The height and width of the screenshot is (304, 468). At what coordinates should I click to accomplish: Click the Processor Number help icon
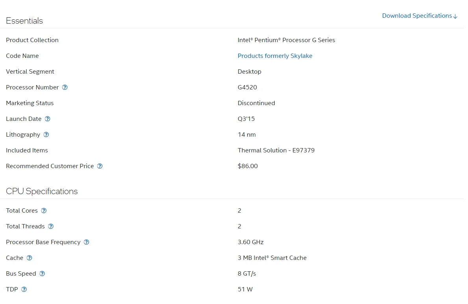pos(65,87)
